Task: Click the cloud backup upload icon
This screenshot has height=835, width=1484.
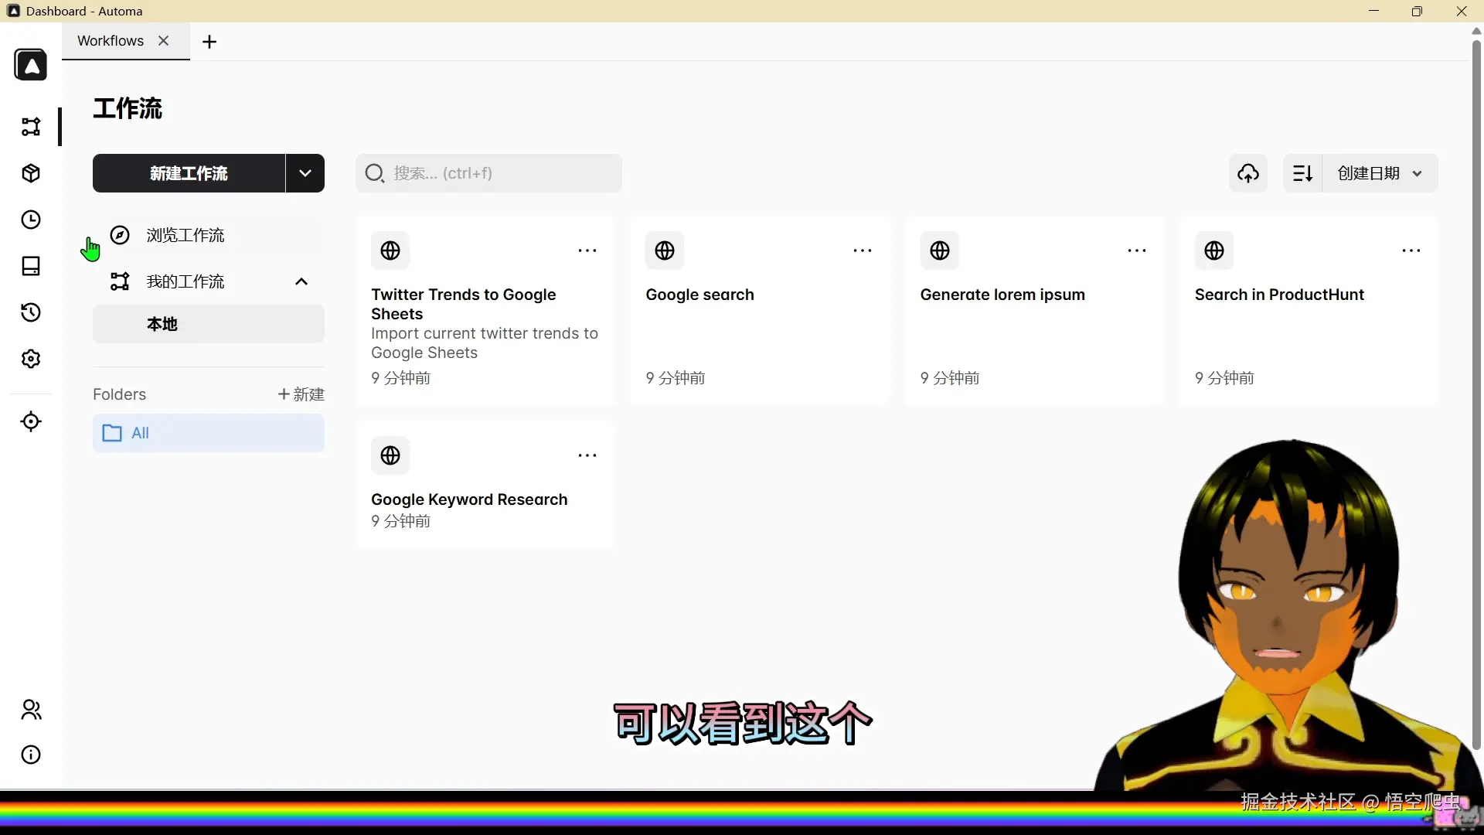Action: point(1247,173)
